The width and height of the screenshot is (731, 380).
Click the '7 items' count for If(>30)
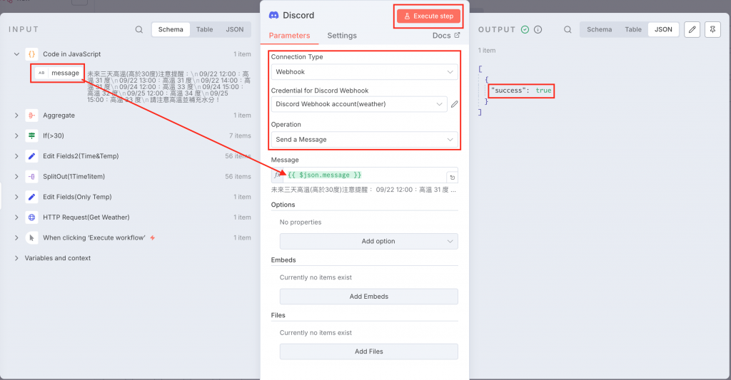240,136
